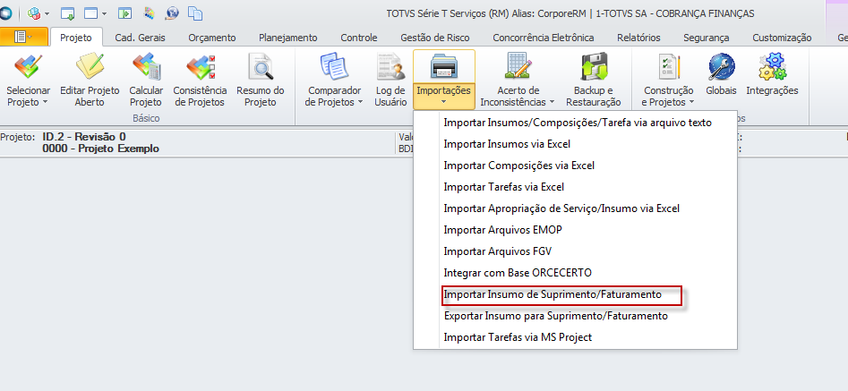Expand Acerto de Inconsistências dropdown arrow
The height and width of the screenshot is (391, 848).
tap(552, 102)
